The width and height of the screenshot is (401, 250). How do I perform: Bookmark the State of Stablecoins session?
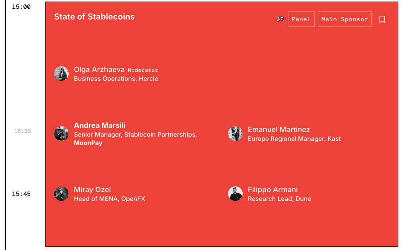[x=382, y=19]
